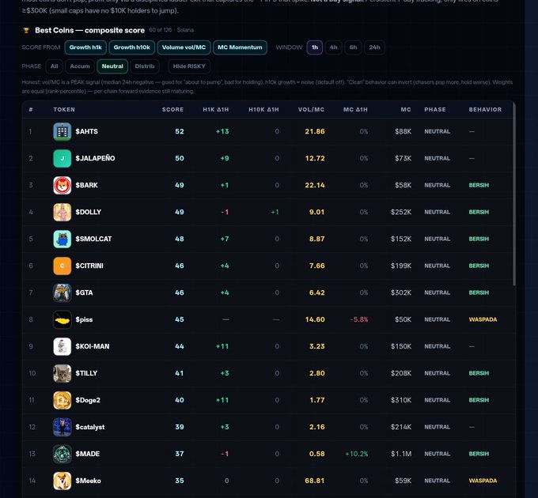Select the $KOI-MAN token icon
This screenshot has width=538, height=498.
pos(62,346)
